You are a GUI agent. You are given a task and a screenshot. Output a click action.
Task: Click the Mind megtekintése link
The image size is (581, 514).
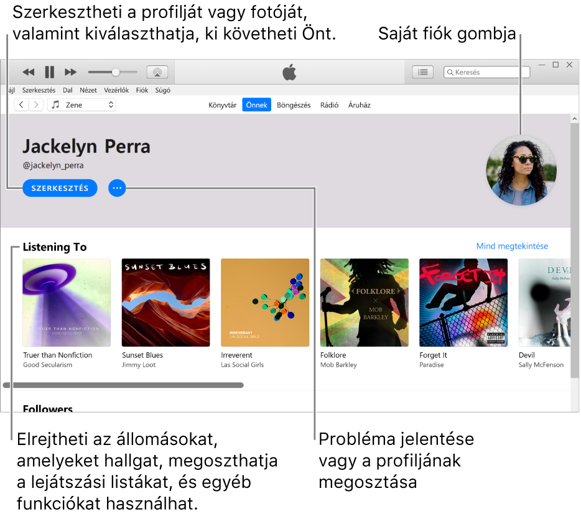512,246
